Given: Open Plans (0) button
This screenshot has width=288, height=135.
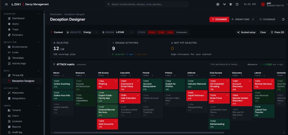Looking at the screenshot, I should click(x=277, y=32).
